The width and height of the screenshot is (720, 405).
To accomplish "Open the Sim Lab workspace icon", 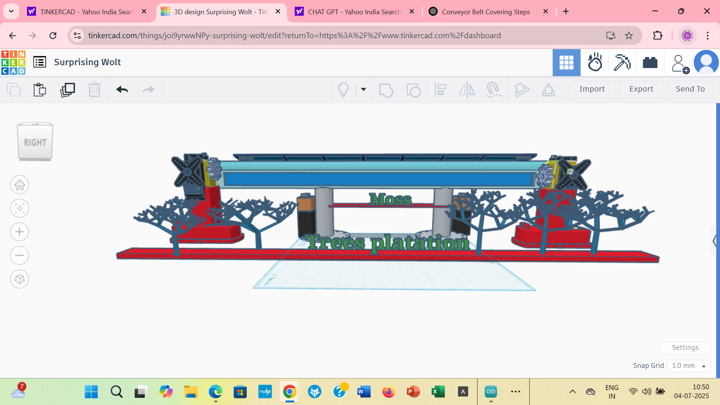I will click(595, 63).
